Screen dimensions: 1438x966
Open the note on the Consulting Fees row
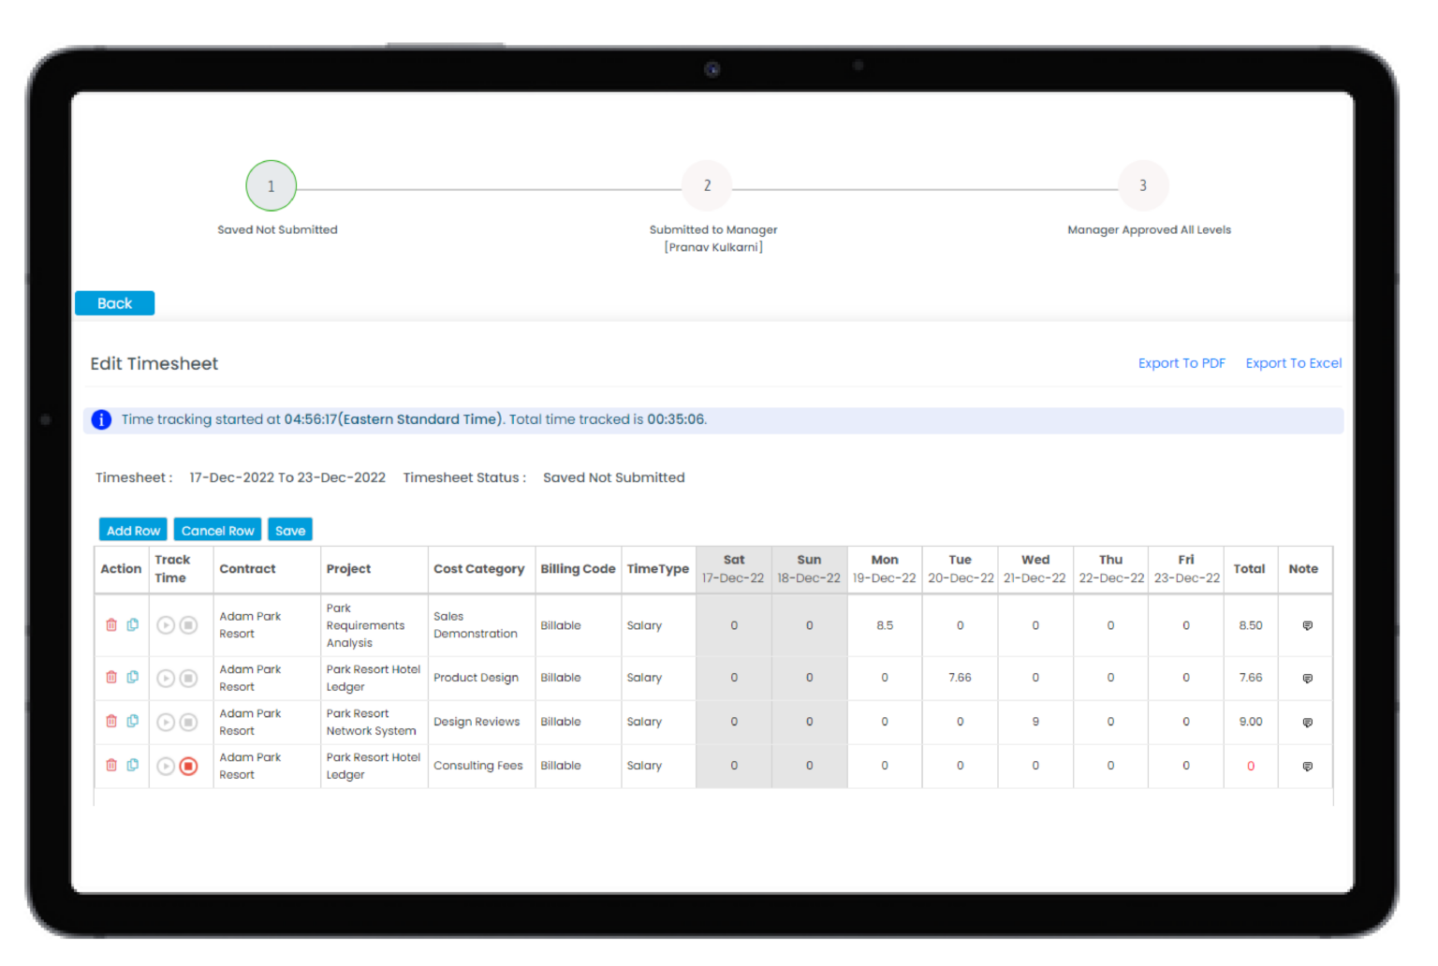pos(1306,766)
